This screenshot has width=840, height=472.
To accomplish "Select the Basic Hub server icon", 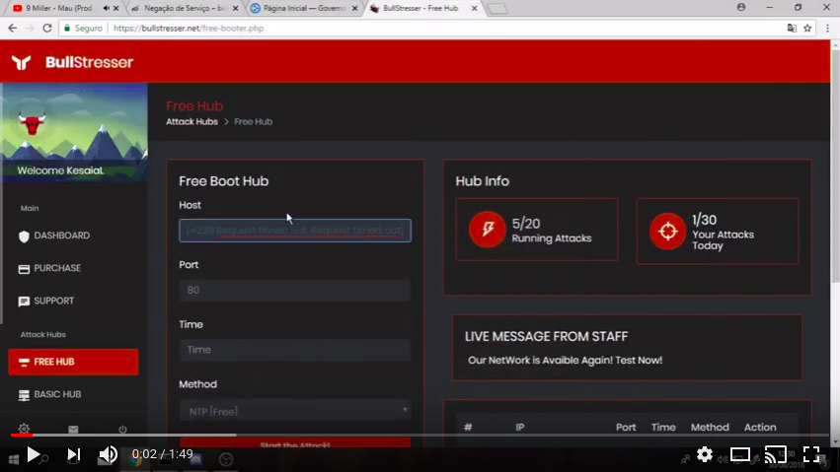I will pyautogui.click(x=24, y=395).
